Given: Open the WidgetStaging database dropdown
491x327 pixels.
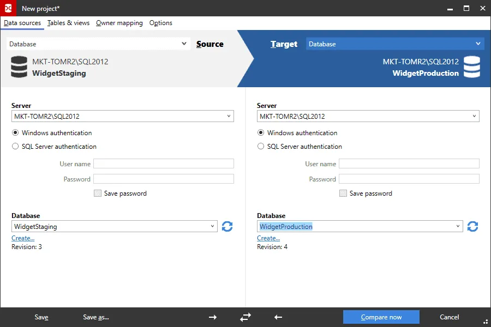Looking at the screenshot, I should click(213, 227).
